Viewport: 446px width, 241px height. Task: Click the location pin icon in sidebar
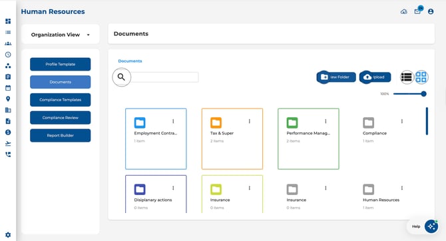(x=8, y=99)
